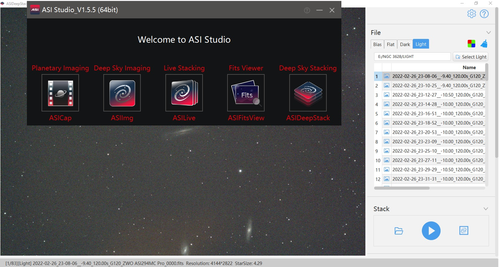Image resolution: width=499 pixels, height=267 pixels.
Task: Switch to the Bias tab
Action: click(377, 44)
